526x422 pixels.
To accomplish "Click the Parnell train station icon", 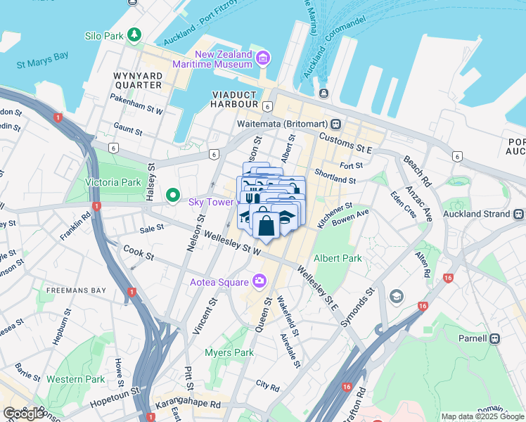I will click(494, 338).
